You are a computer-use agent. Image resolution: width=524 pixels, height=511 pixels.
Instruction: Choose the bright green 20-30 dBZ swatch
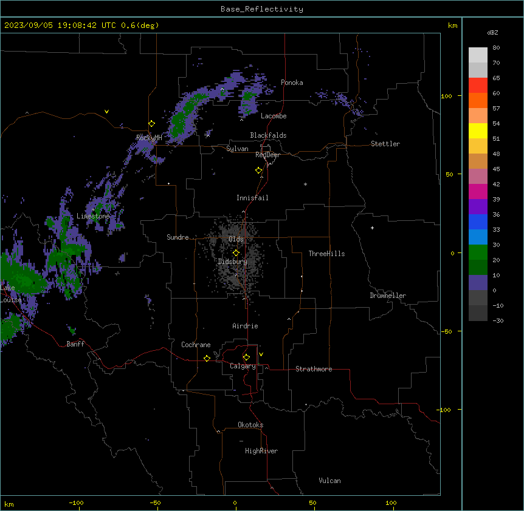point(478,252)
